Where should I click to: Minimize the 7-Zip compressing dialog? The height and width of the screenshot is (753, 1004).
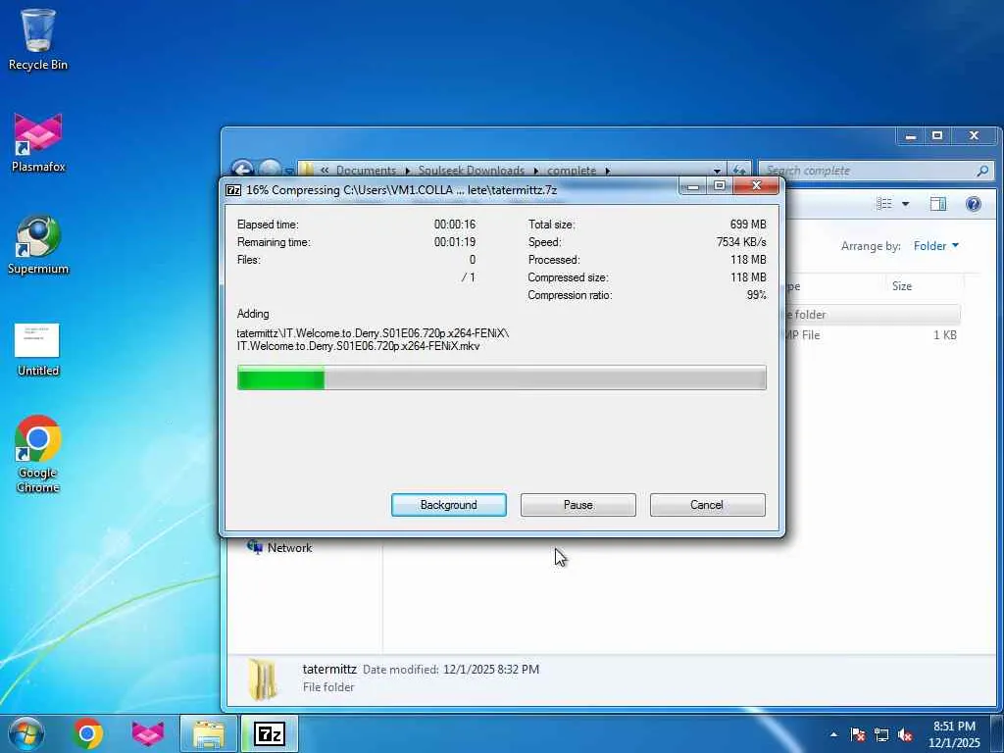[693, 186]
